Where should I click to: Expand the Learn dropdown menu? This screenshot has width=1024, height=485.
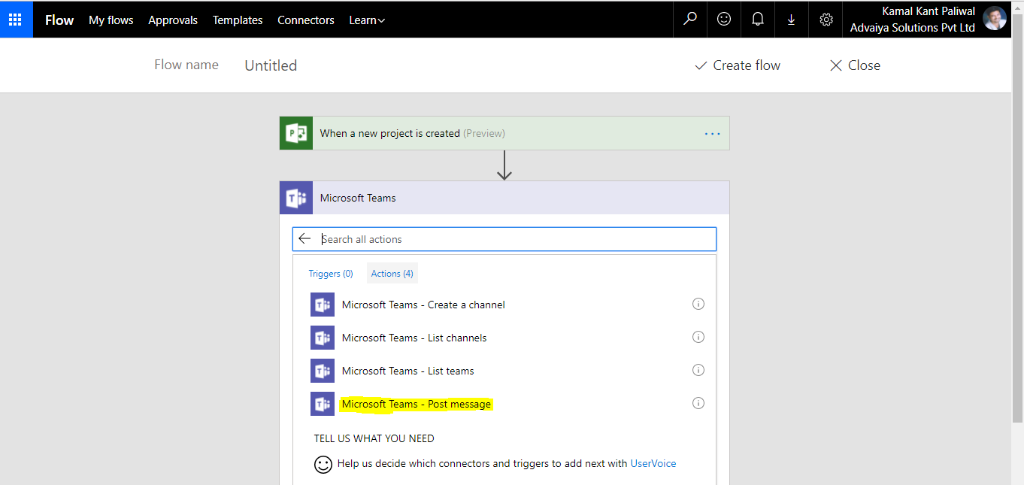(x=367, y=20)
